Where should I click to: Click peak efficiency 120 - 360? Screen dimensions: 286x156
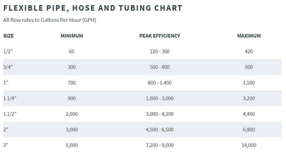(x=160, y=52)
